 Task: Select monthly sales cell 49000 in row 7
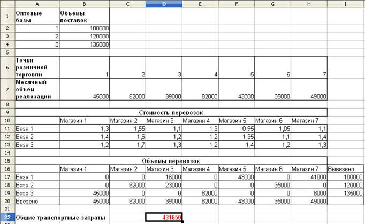[x=309, y=89]
